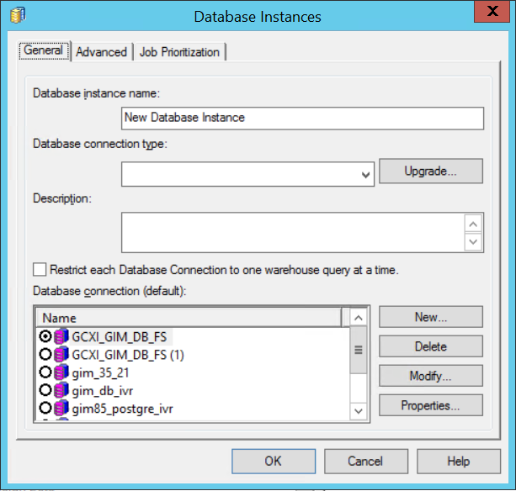This screenshot has width=516, height=491.
Task: Open the Database connection type dropdown
Action: click(365, 174)
